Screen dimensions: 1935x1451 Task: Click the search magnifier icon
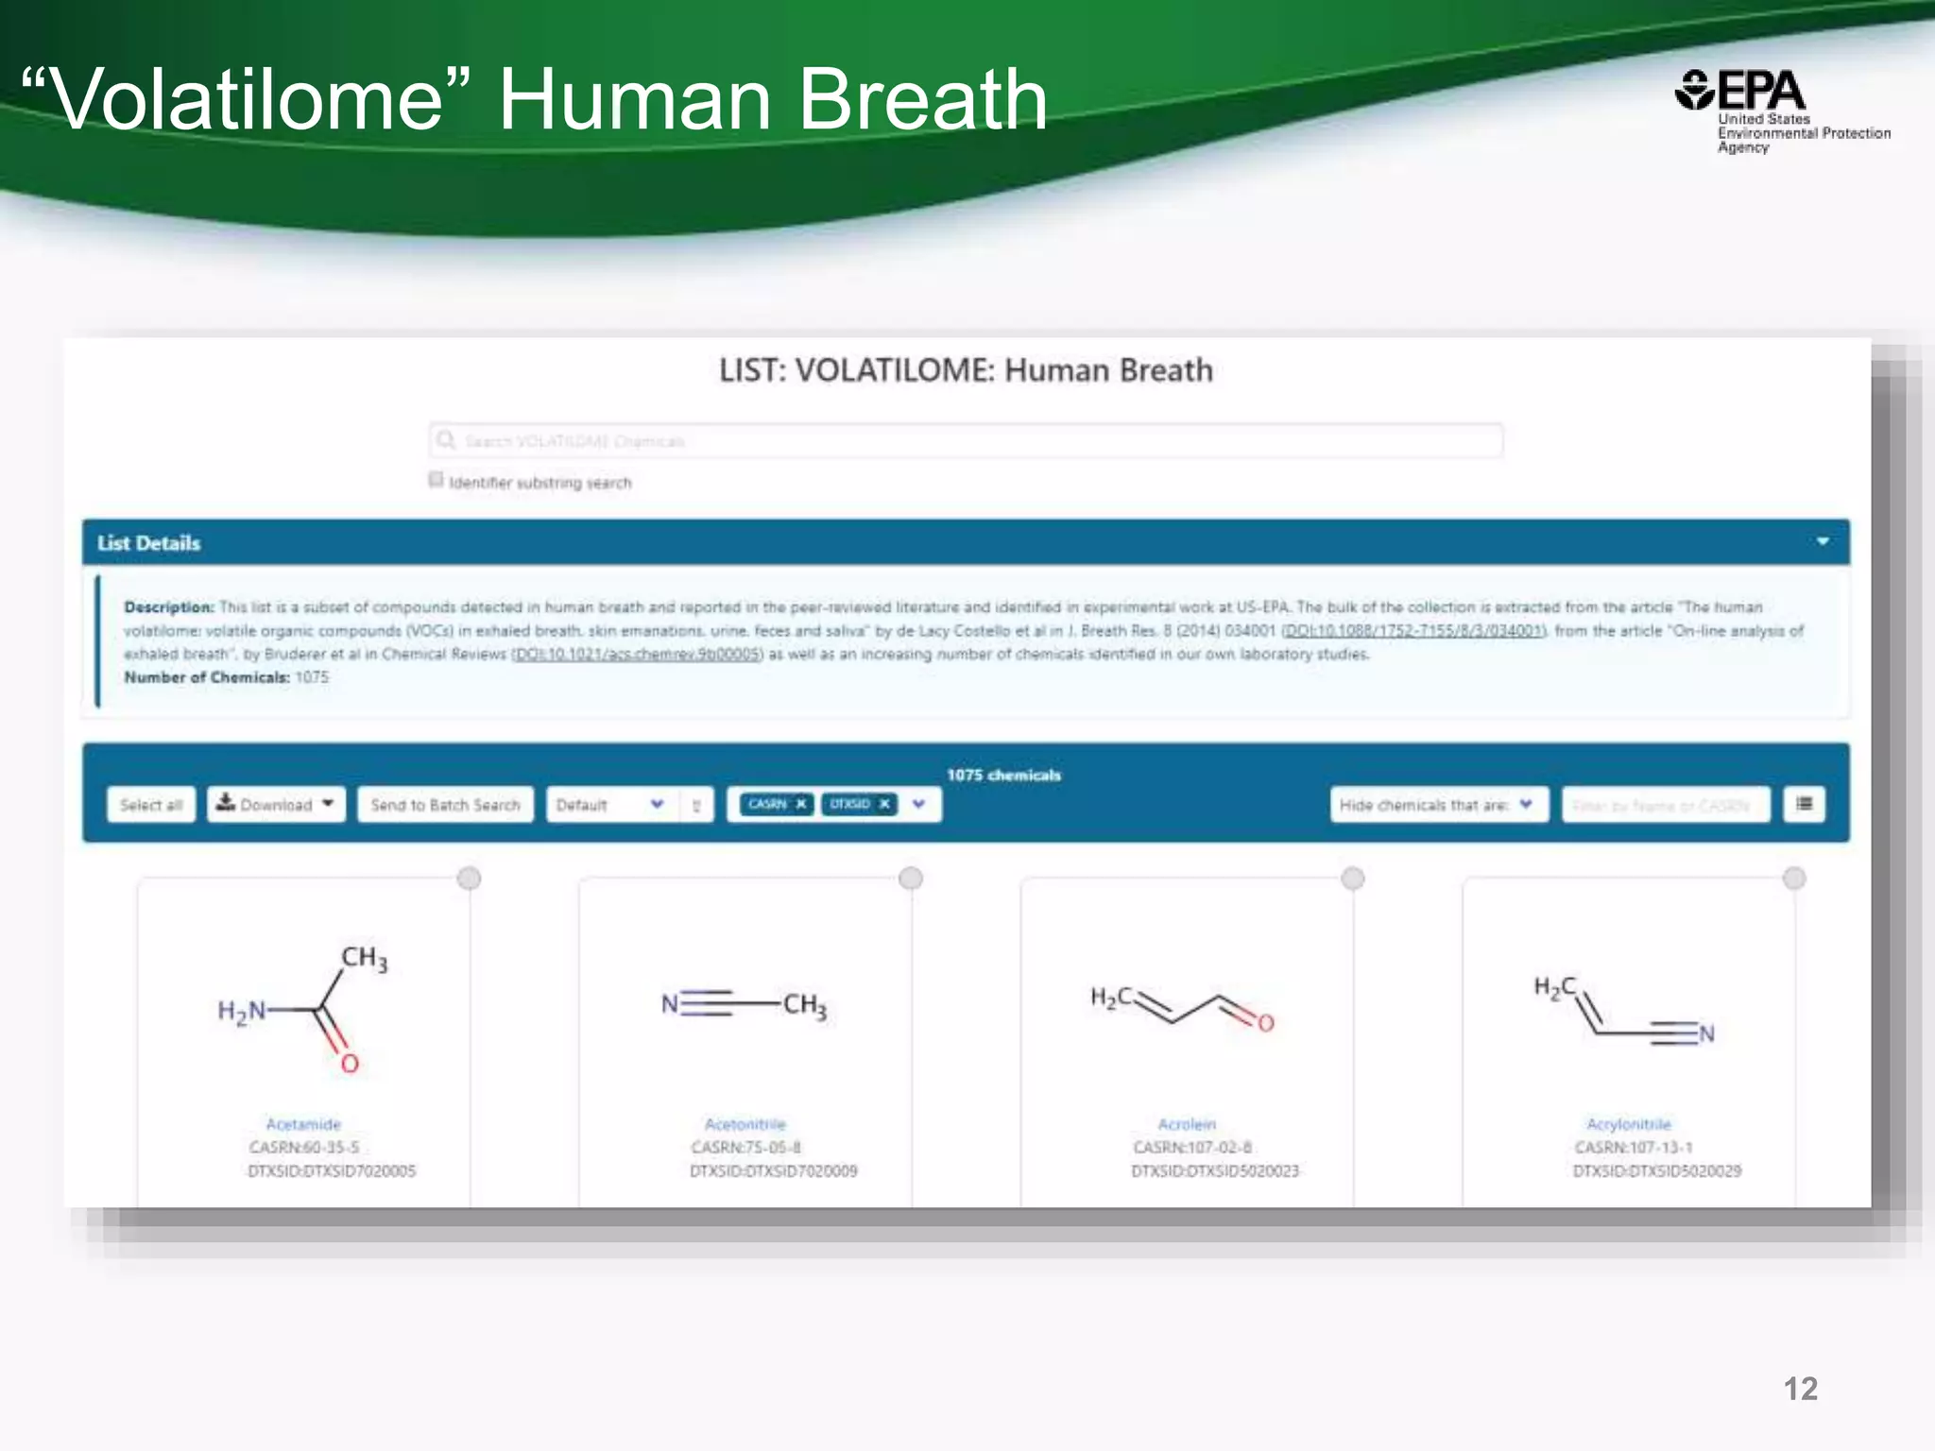coord(446,440)
